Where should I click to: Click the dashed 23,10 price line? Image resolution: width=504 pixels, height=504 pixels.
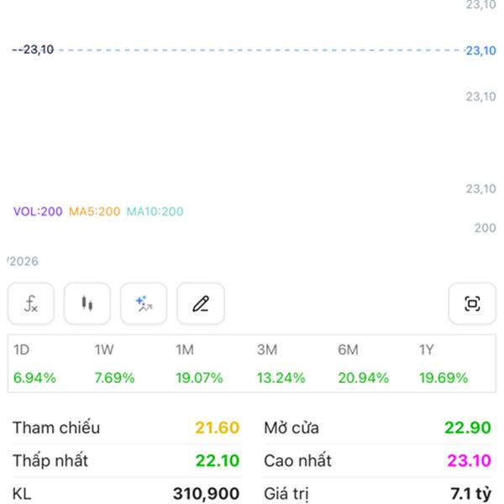click(252, 50)
